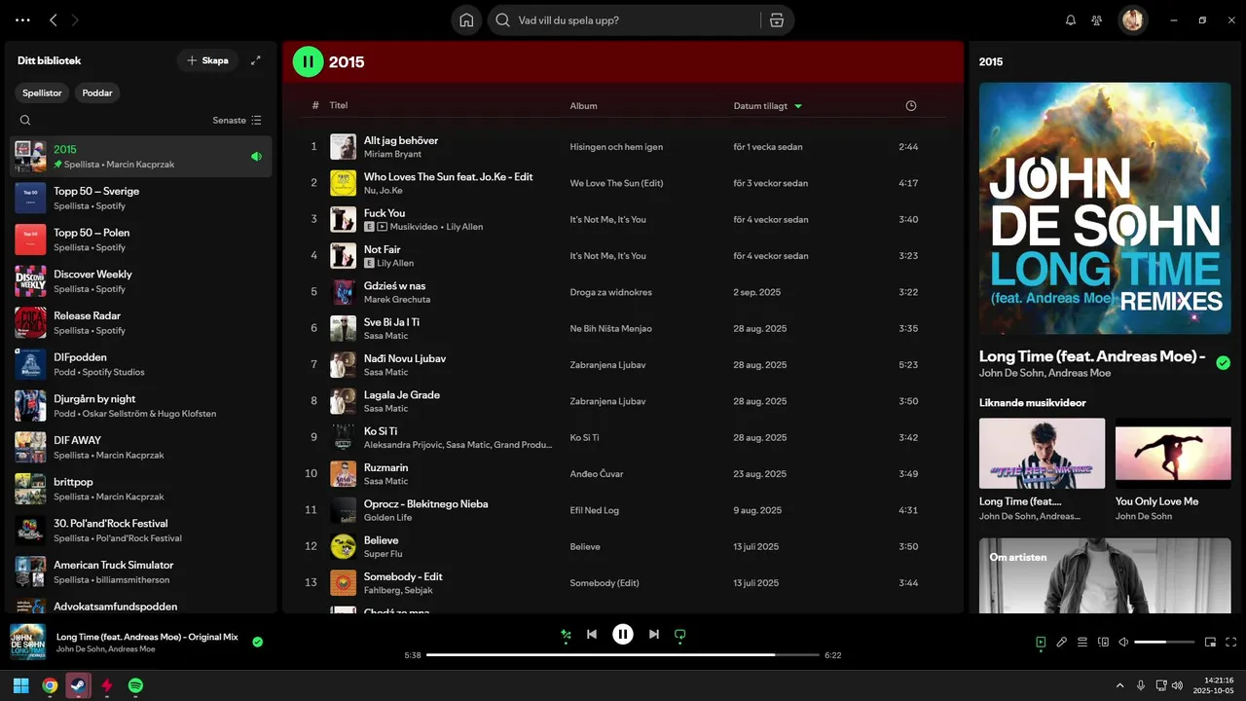Adjust the volume slider

[1164, 642]
